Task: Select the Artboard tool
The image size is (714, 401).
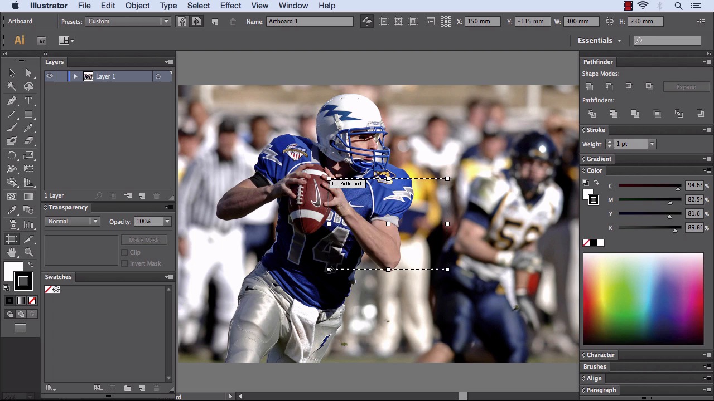Action: pos(12,239)
